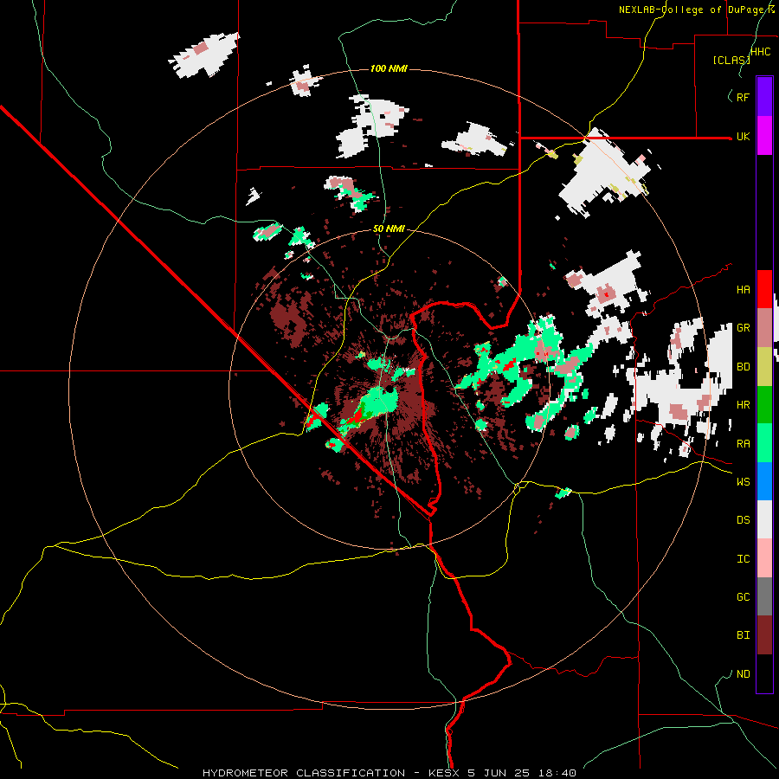This screenshot has width=779, height=779.
Task: Click the brown BI biological swatch
Action: point(764,635)
